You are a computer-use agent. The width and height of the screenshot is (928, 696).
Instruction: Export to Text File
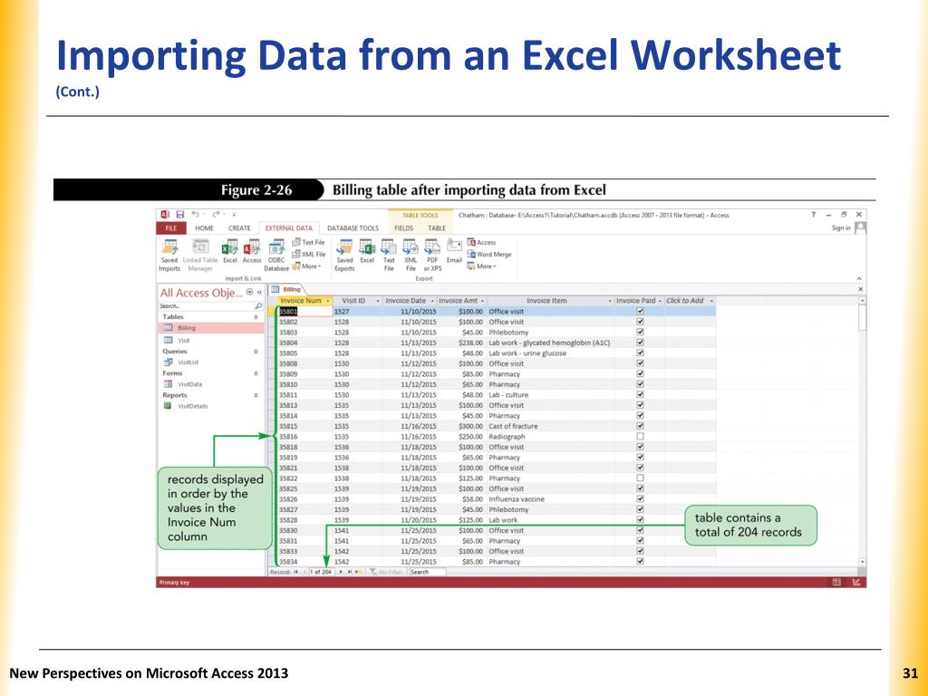click(389, 255)
